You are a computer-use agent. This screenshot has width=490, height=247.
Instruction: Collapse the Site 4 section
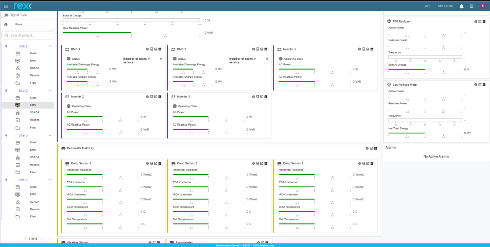pos(50,180)
